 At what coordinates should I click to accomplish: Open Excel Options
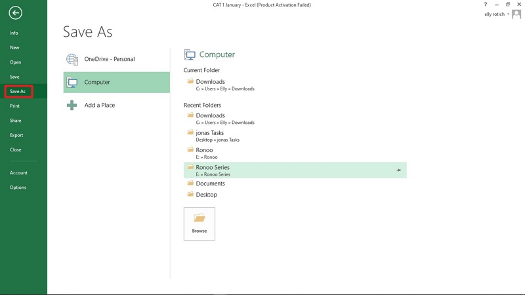coord(18,187)
